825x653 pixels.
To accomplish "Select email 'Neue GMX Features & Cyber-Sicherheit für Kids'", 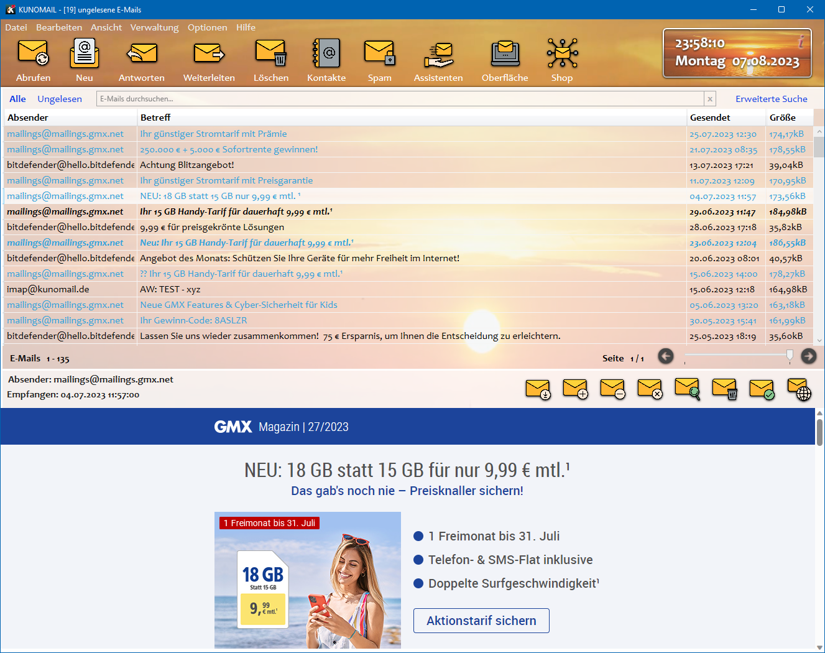I will point(408,305).
